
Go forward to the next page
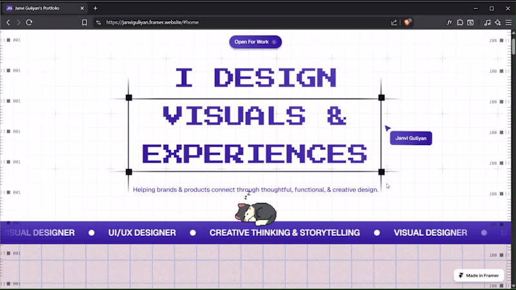pos(19,23)
